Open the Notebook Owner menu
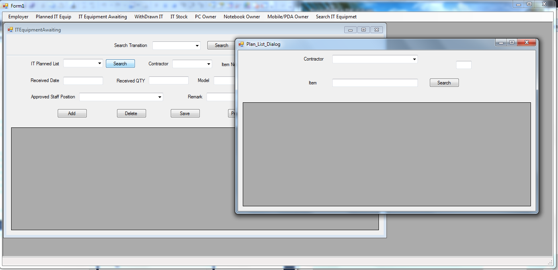558x270 pixels. [242, 17]
